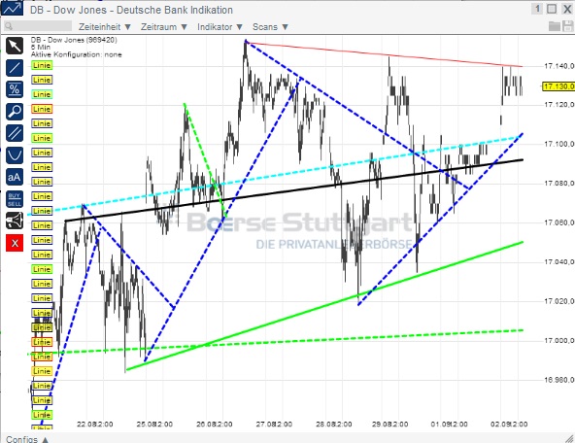
Task: Select the trend line drawing tool
Action: tap(15, 68)
